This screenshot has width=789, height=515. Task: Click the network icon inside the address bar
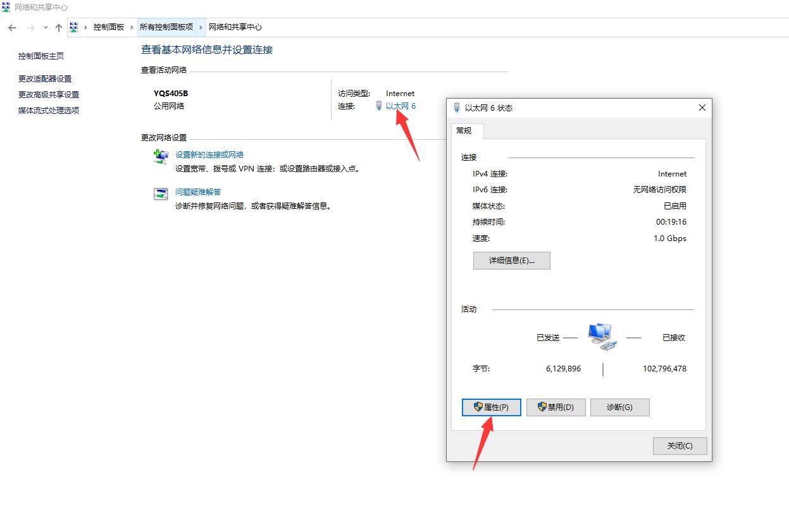[x=74, y=27]
